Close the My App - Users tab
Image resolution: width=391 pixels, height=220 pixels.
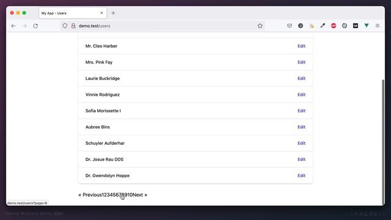tap(102, 13)
